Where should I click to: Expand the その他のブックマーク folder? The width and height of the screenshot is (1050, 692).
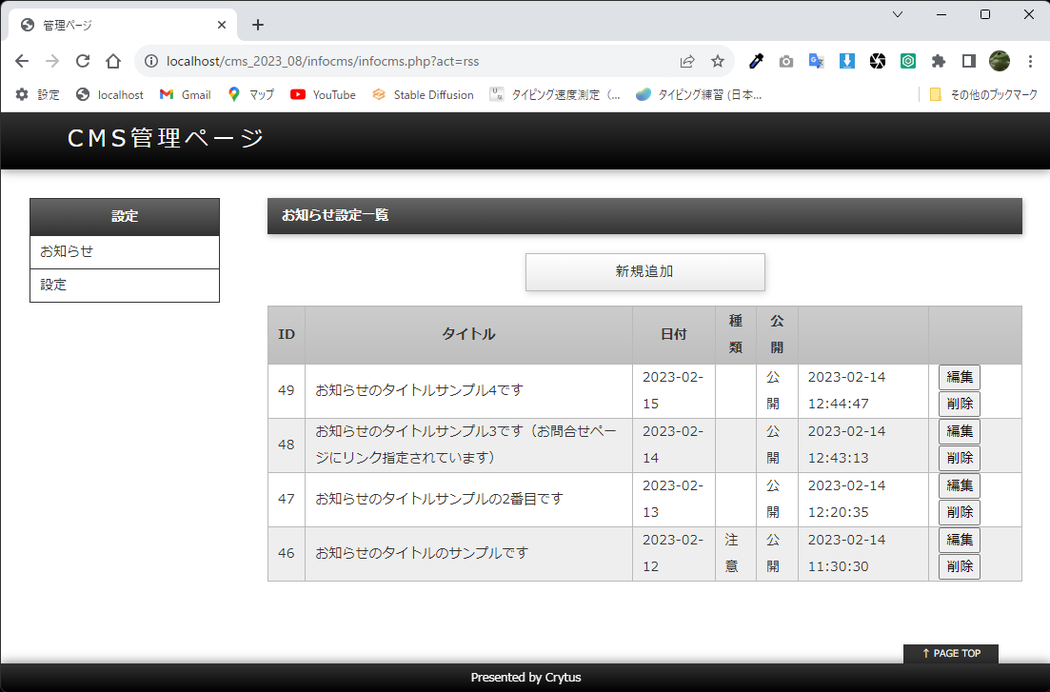tap(986, 94)
